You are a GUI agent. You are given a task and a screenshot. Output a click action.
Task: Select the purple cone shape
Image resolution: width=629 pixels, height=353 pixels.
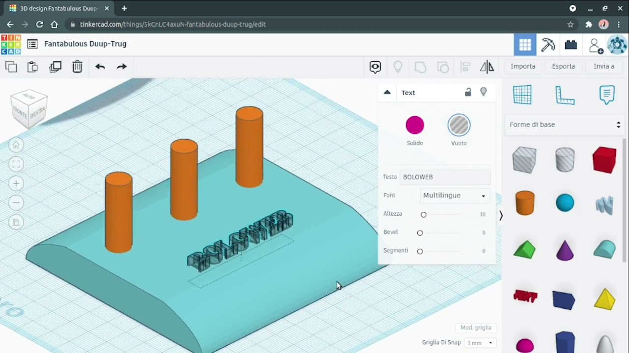coord(565,250)
